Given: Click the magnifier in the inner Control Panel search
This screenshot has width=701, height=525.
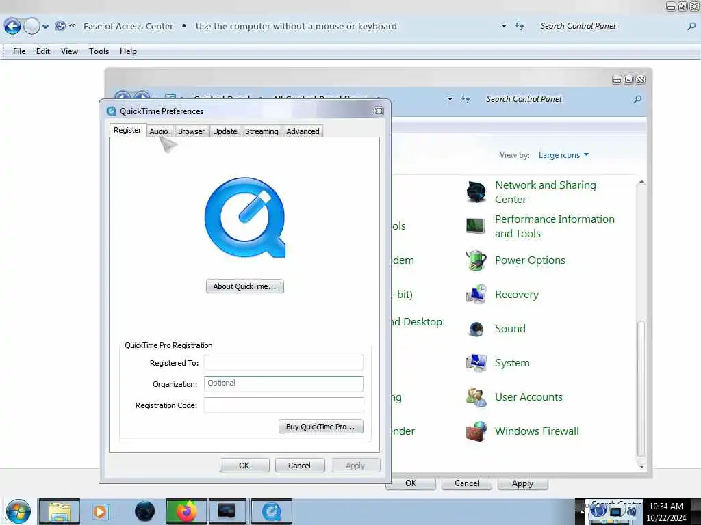Looking at the screenshot, I should 637,99.
